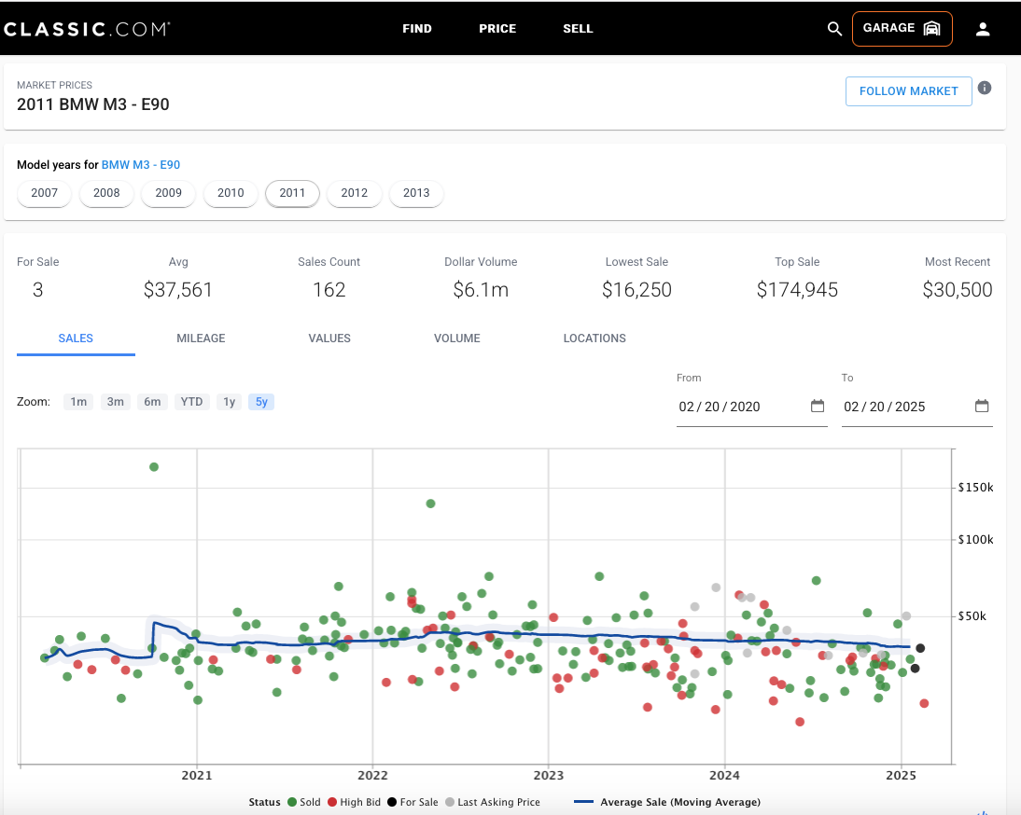Toggle Last Asking Price legend item
Image resolution: width=1021 pixels, height=815 pixels.
pyautogui.click(x=492, y=802)
